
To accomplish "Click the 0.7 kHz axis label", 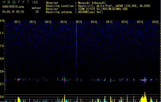I will [x=2, y=84].
